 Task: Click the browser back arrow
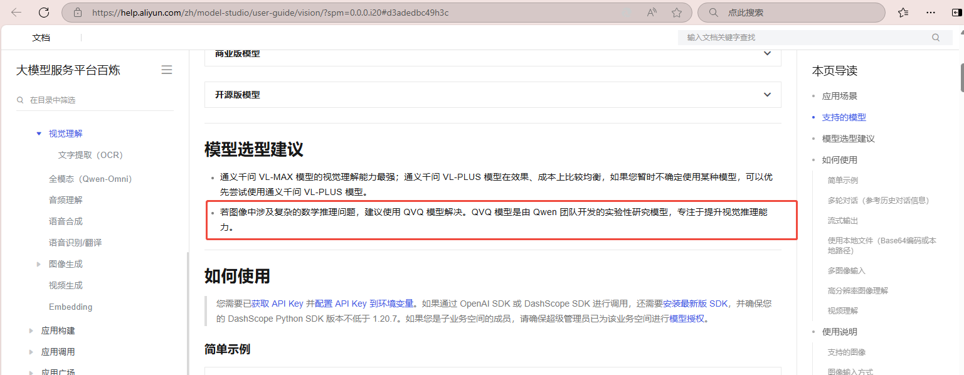pyautogui.click(x=17, y=13)
